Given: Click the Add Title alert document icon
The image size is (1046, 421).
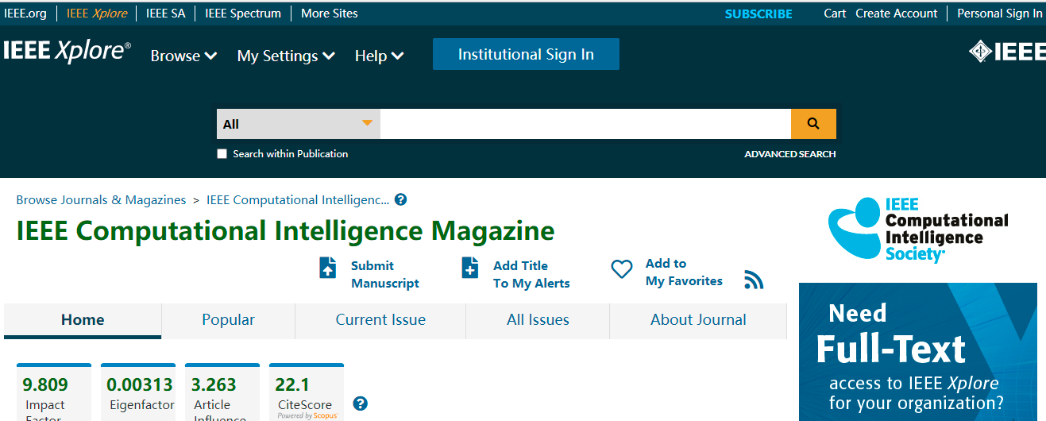Looking at the screenshot, I should point(470,268).
